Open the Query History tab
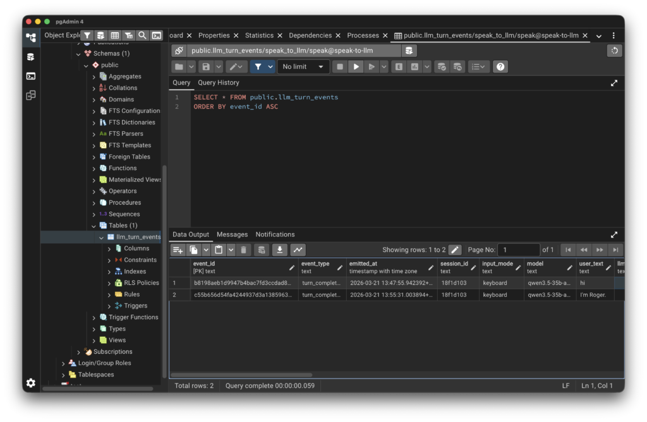 point(218,83)
